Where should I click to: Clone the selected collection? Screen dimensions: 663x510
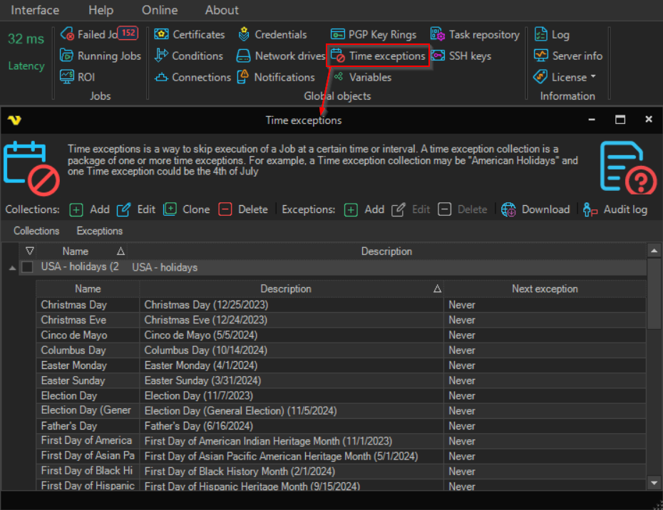pyautogui.click(x=187, y=209)
